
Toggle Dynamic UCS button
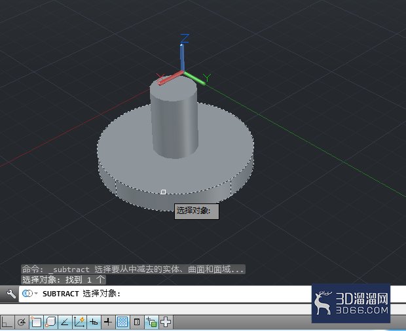pyautogui.click(x=79, y=322)
